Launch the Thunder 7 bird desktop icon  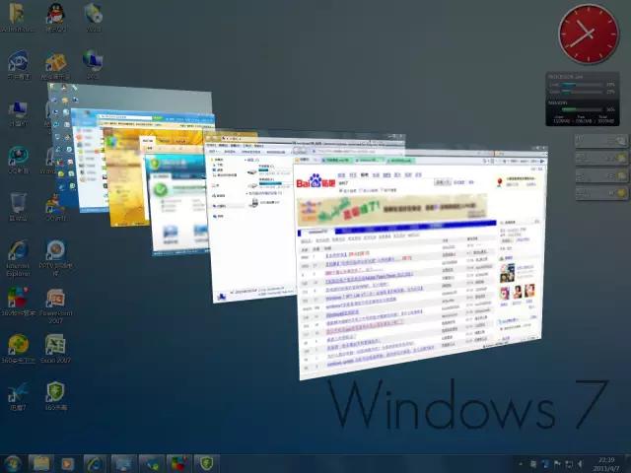click(18, 395)
